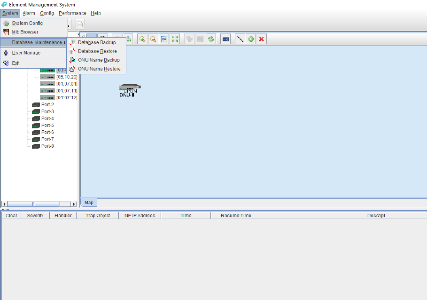The image size is (427, 300).
Task: Select Port-5 in the device tree
Action: (x=47, y=126)
